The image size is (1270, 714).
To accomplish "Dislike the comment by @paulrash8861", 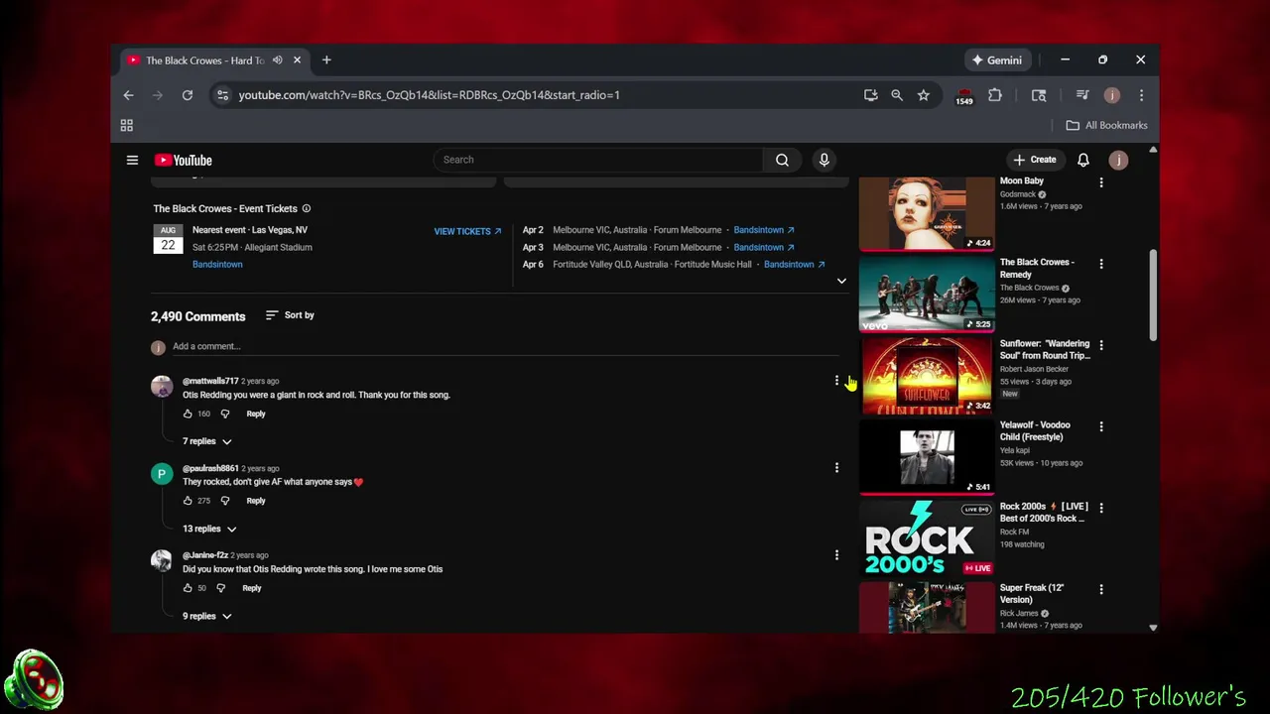I will tap(225, 501).
